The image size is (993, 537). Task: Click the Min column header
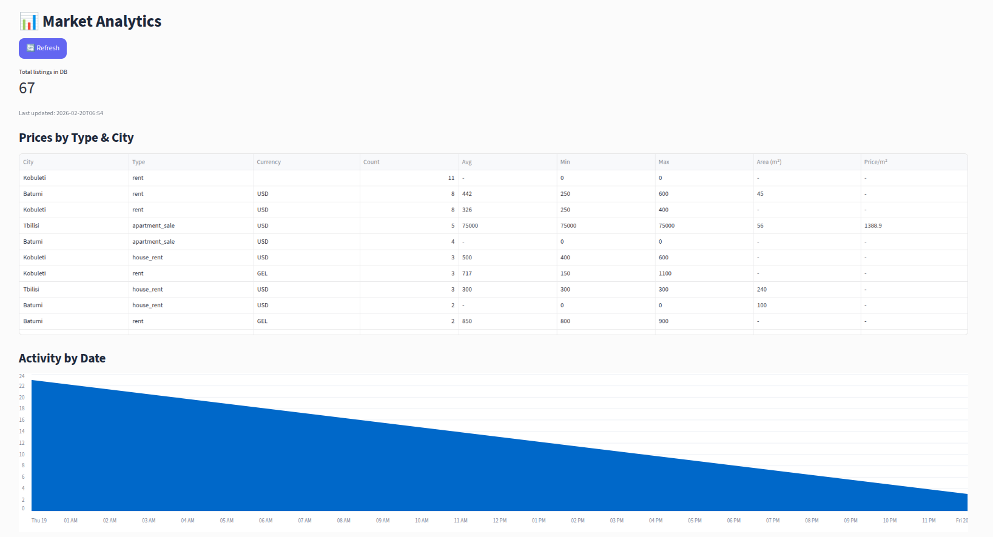[565, 162]
